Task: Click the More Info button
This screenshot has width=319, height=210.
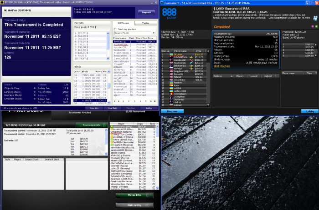Action: click(x=94, y=108)
